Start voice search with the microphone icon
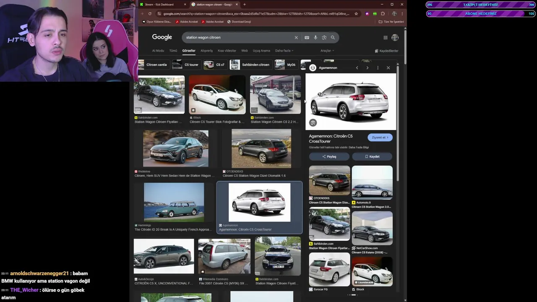This screenshot has height=302, width=537. 315,37
